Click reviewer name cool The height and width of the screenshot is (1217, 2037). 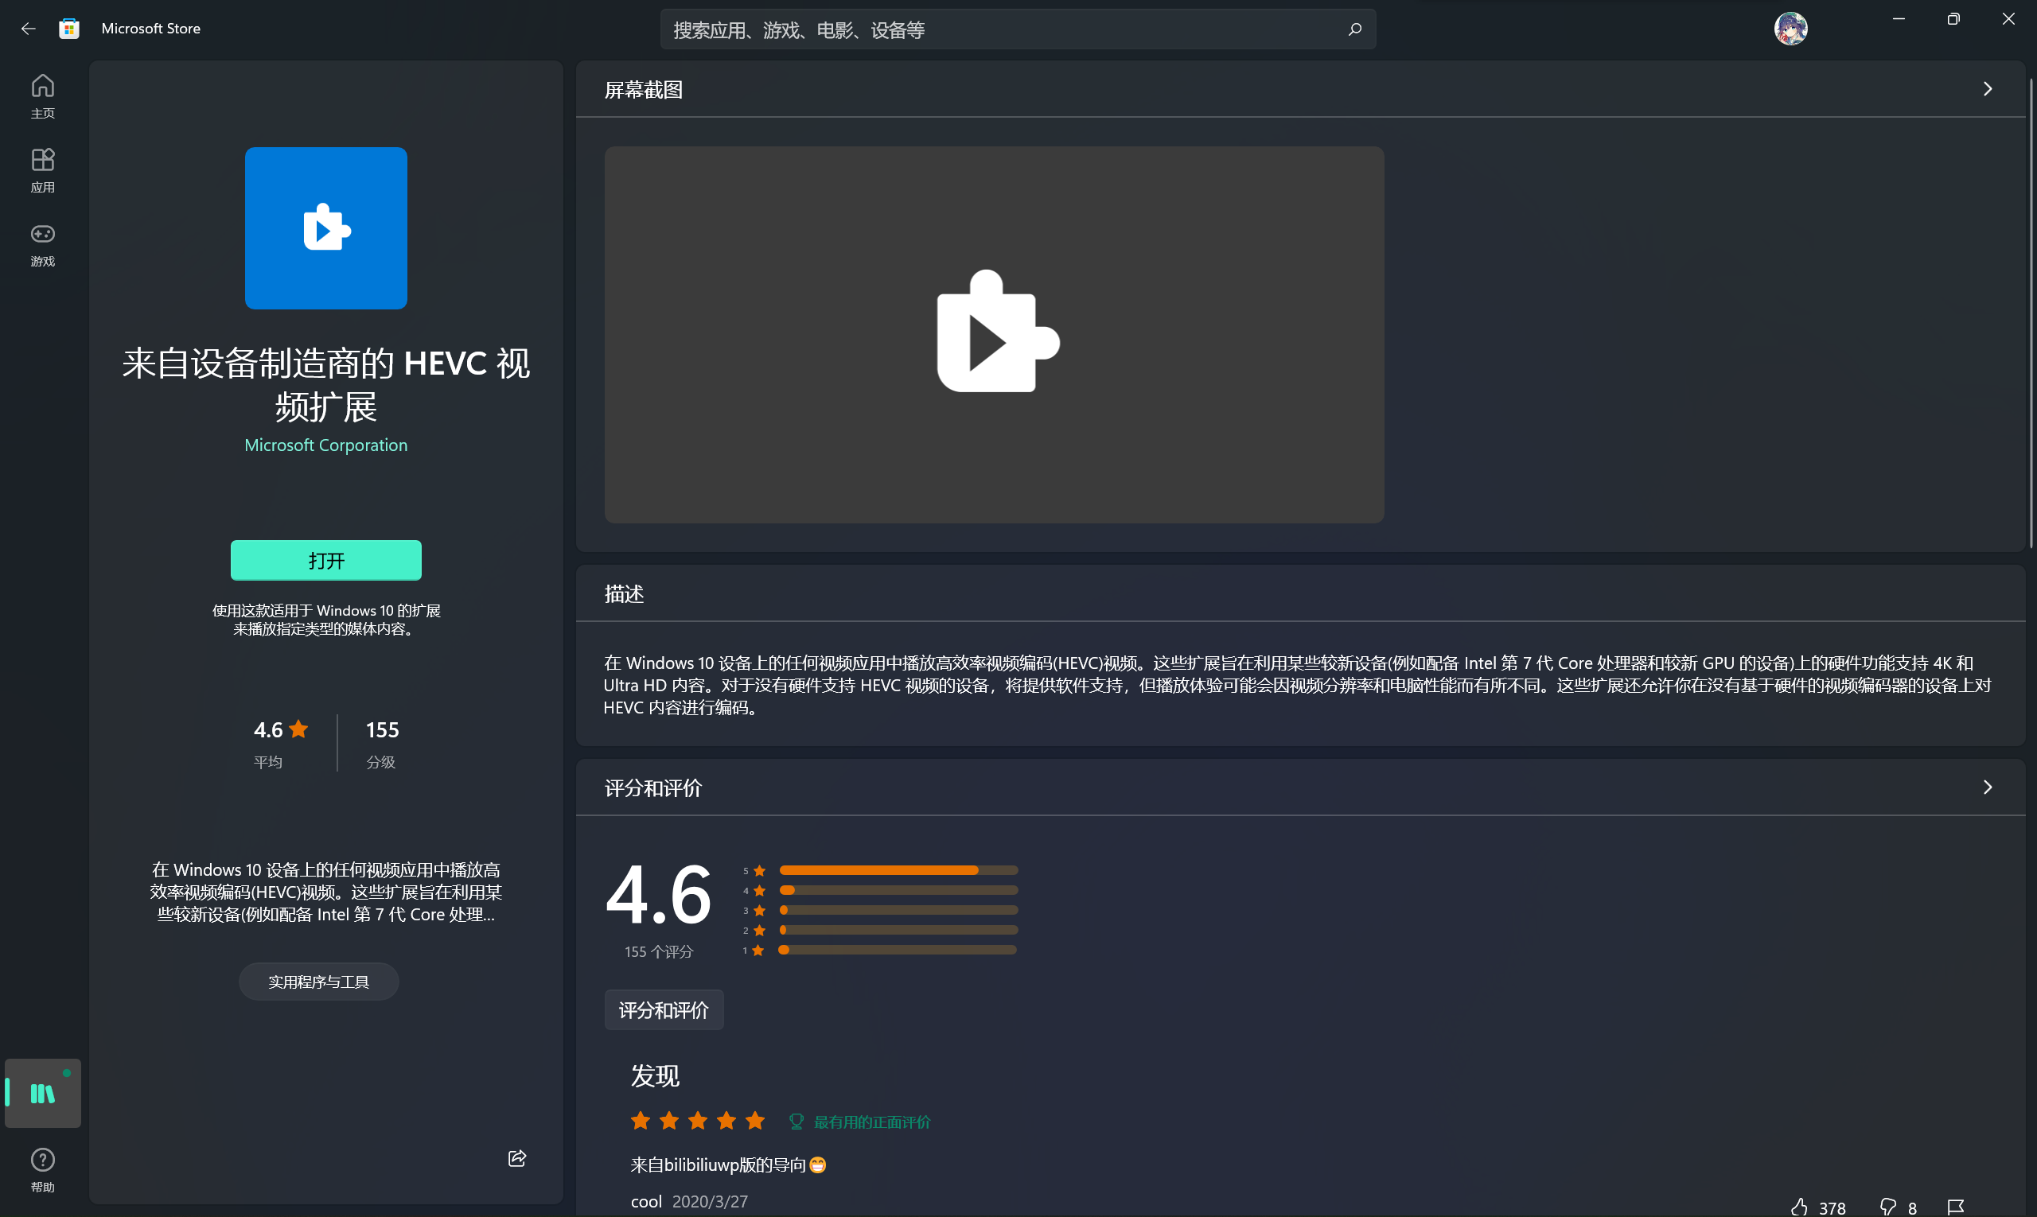[645, 1201]
